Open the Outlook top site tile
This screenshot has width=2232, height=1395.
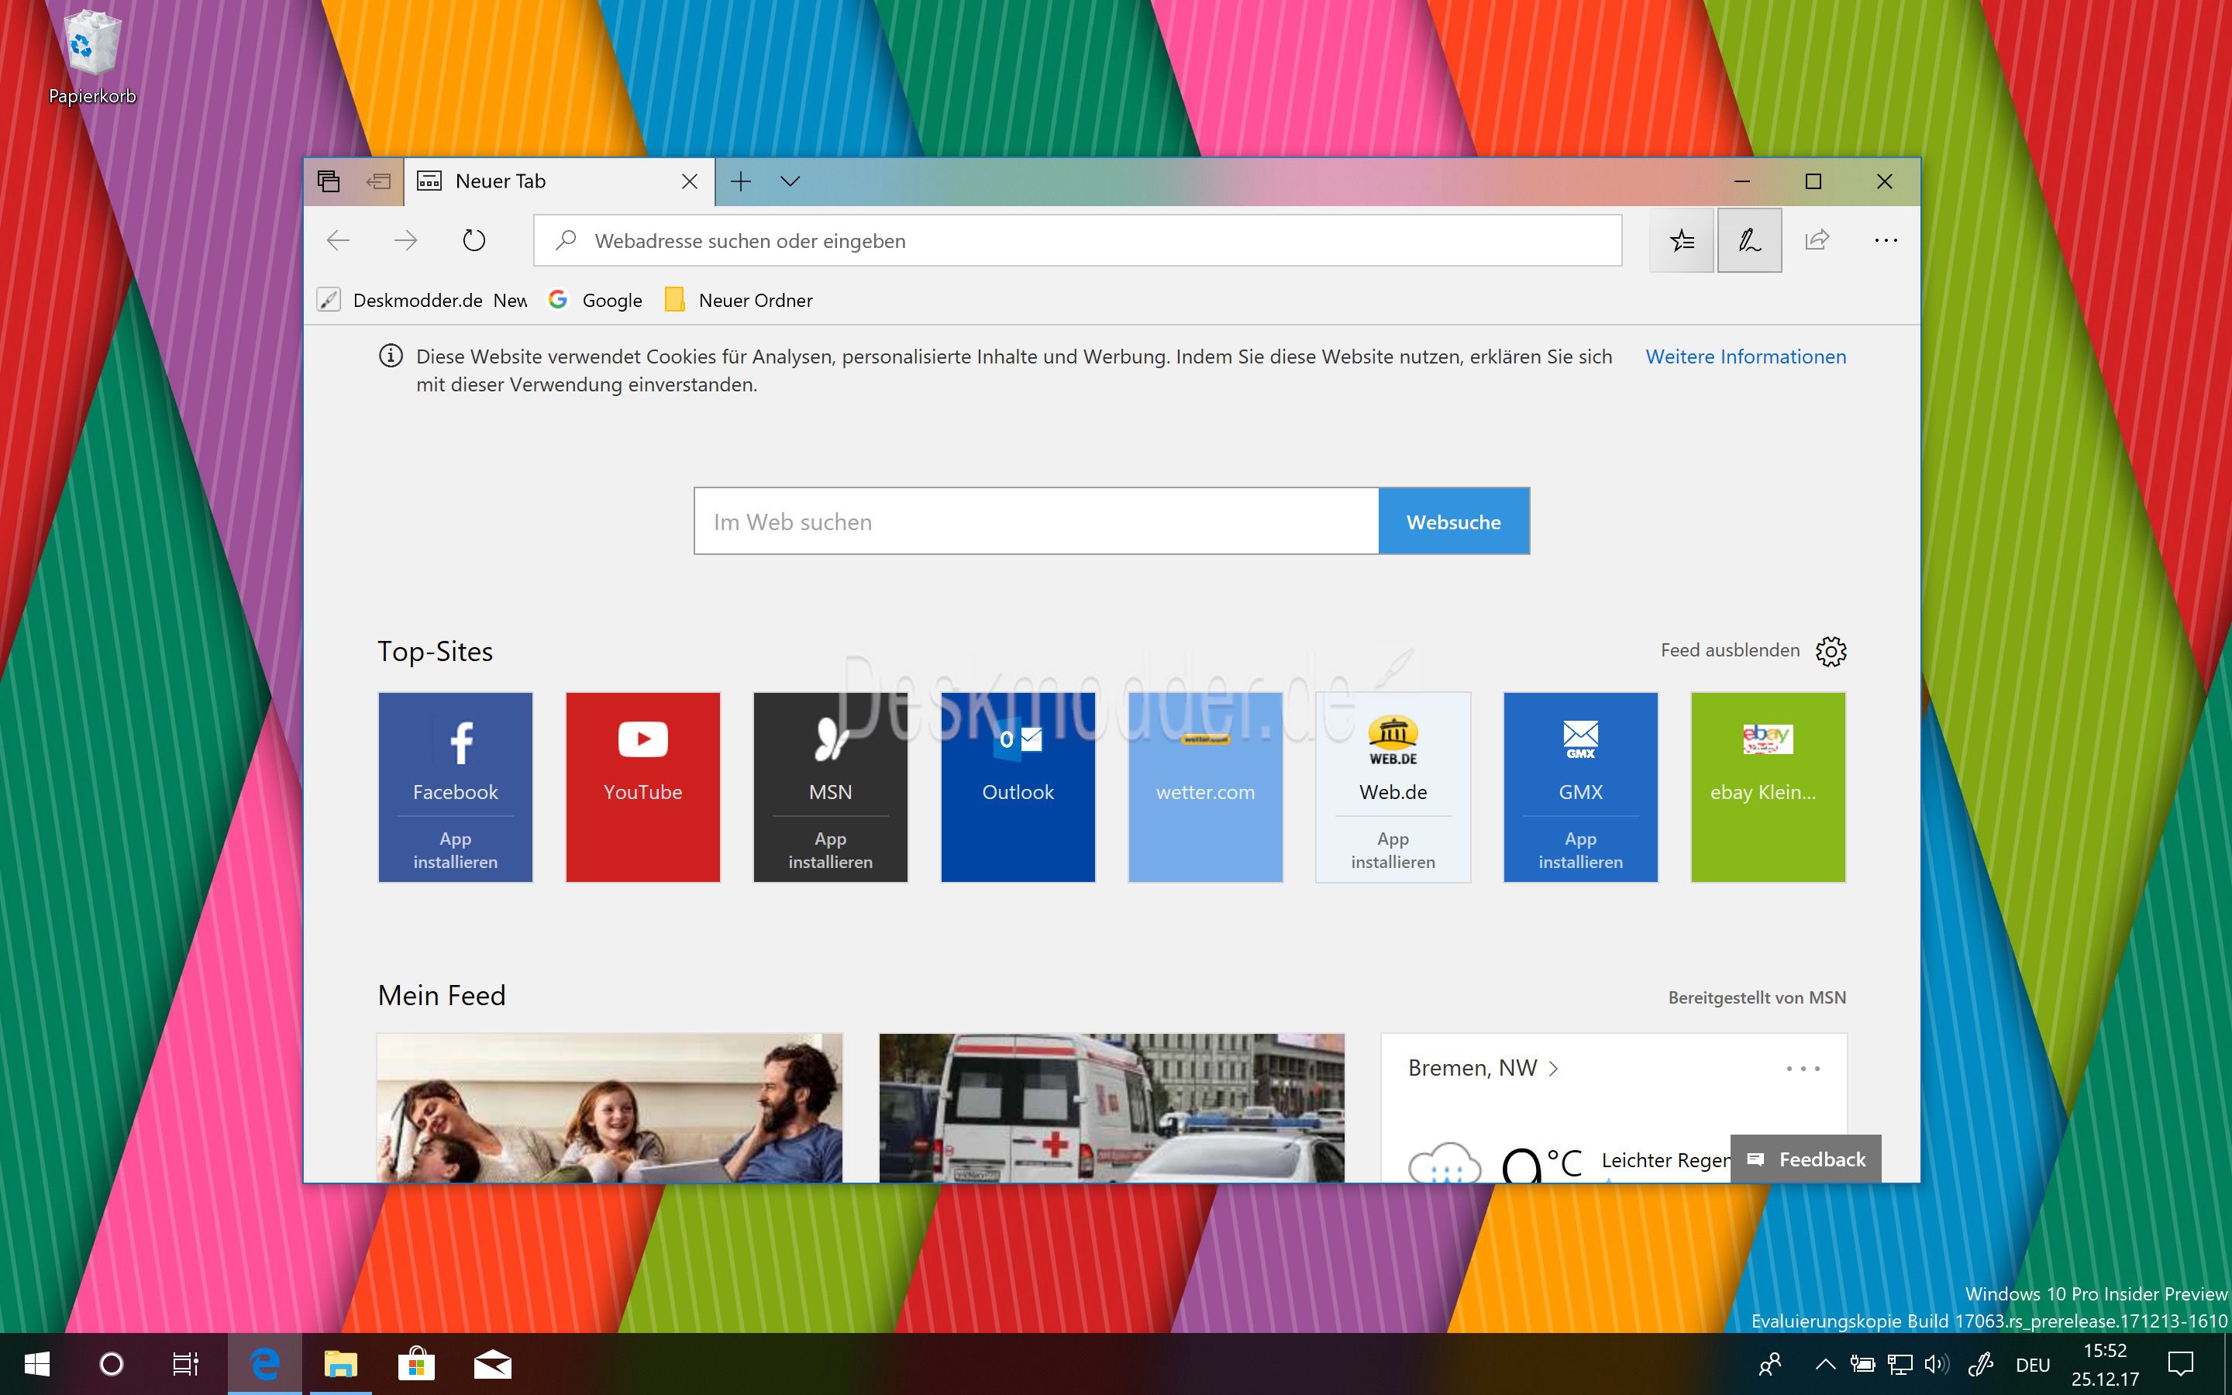click(1018, 787)
